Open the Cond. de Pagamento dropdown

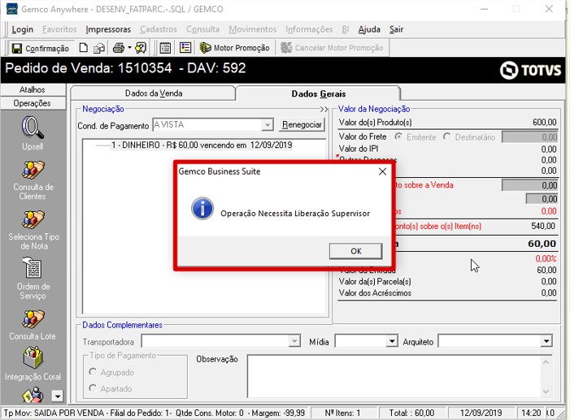coord(268,124)
